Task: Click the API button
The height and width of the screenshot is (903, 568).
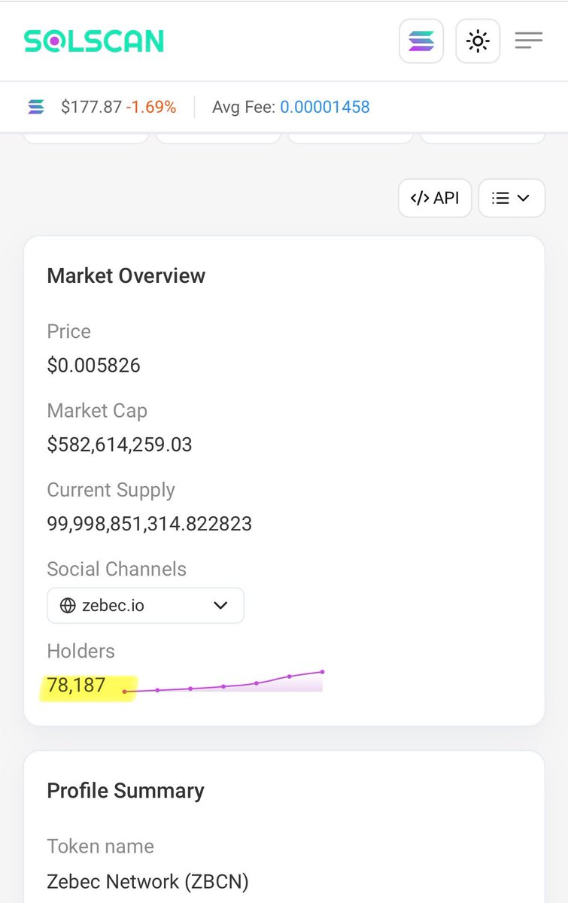Action: point(435,198)
